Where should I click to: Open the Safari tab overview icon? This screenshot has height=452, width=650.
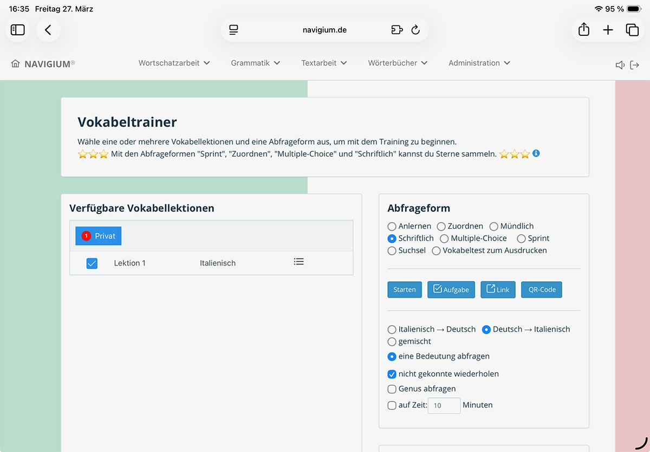tap(632, 30)
